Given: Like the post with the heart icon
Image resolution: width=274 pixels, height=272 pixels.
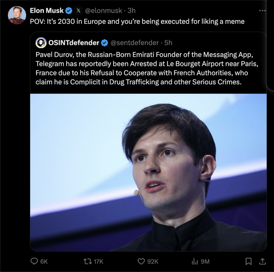Looking at the screenshot, I should click(x=141, y=261).
